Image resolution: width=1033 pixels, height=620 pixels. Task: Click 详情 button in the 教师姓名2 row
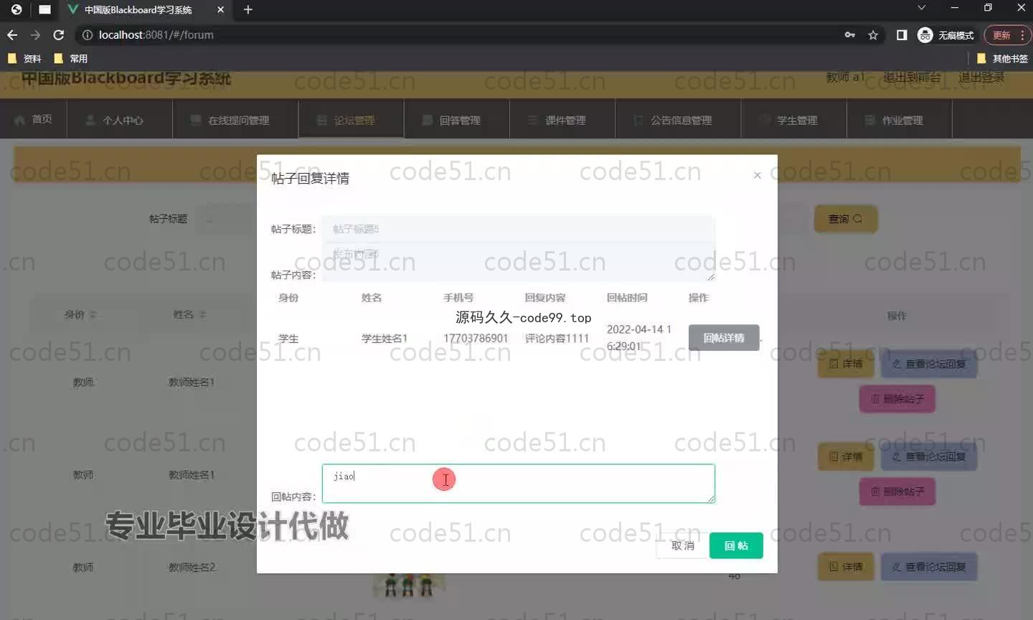click(x=845, y=567)
